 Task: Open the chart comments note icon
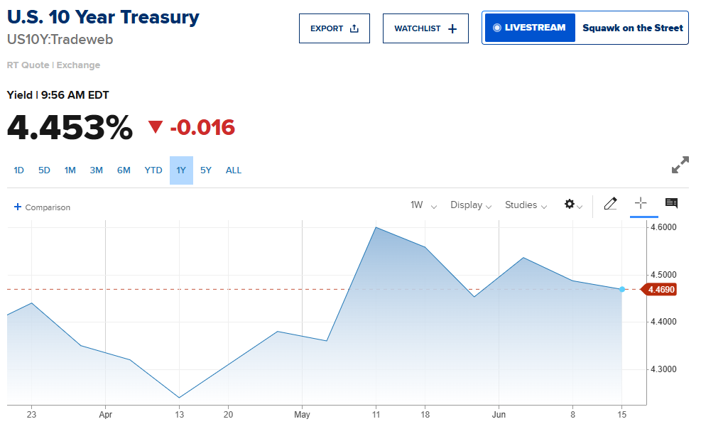point(671,203)
